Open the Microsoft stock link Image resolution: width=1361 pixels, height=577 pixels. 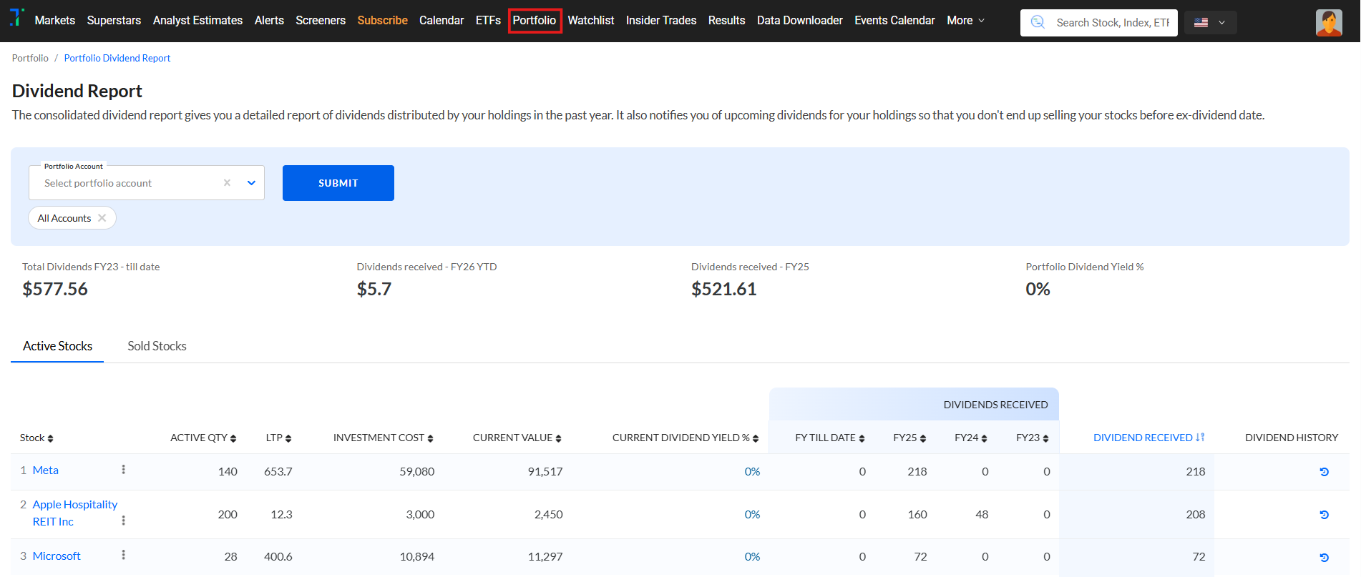click(x=57, y=556)
